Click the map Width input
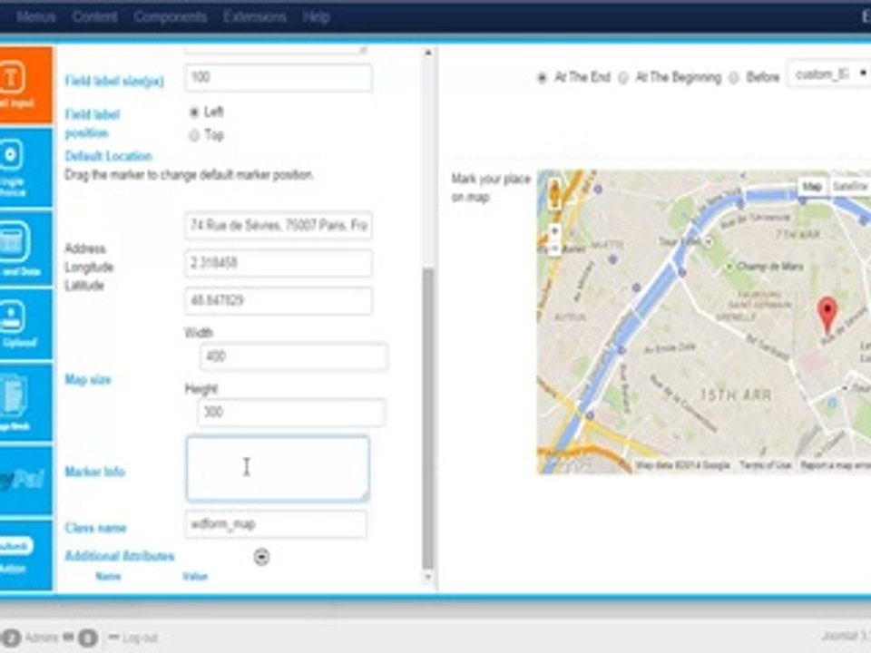871x653 pixels. (294, 356)
